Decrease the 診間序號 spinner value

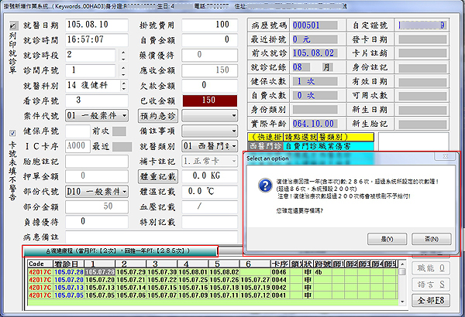(x=122, y=73)
